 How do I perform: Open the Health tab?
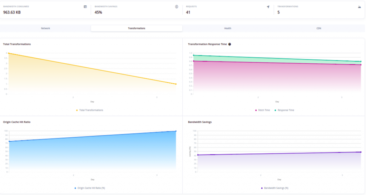coord(228,28)
